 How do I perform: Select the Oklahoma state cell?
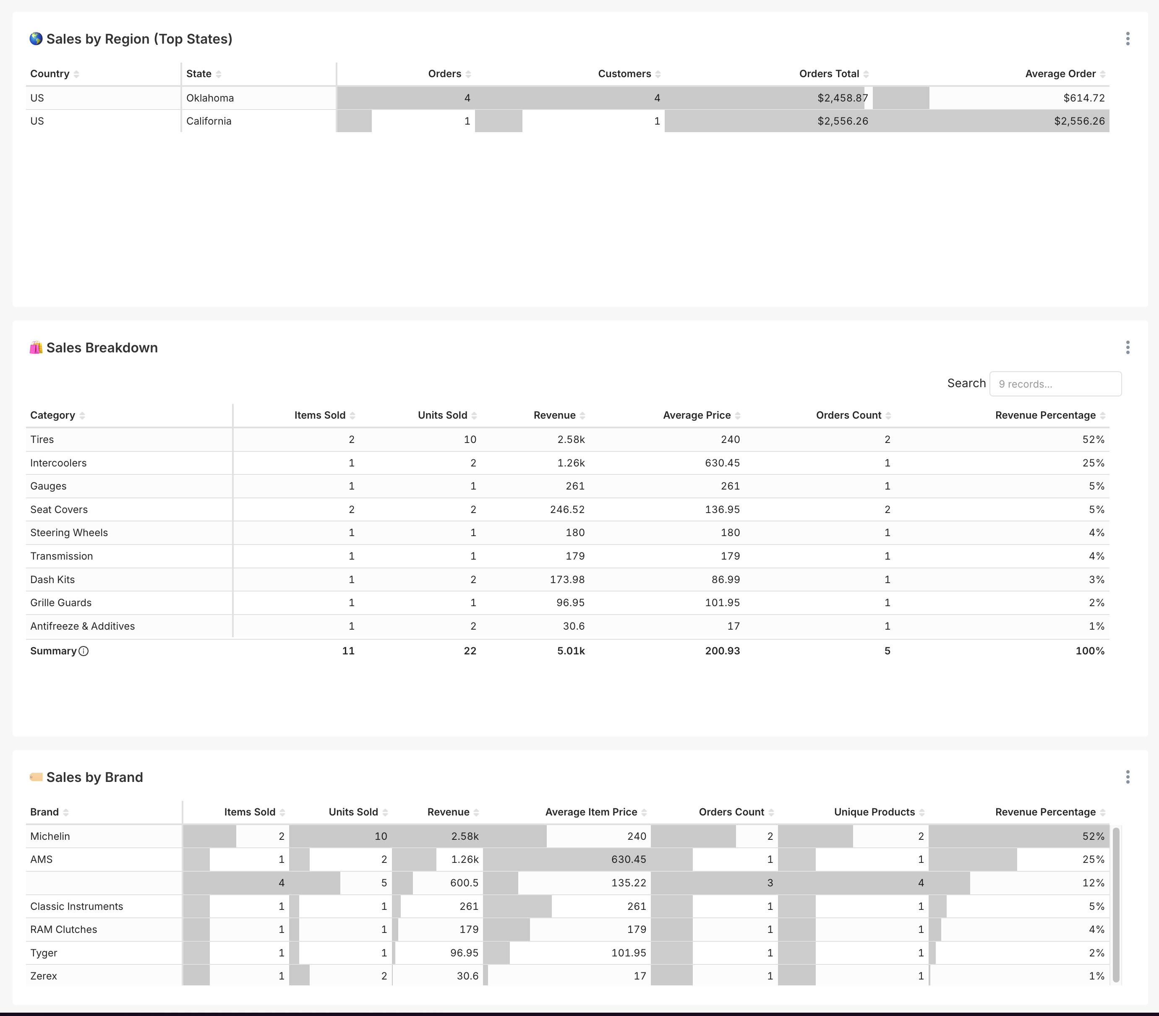point(210,98)
